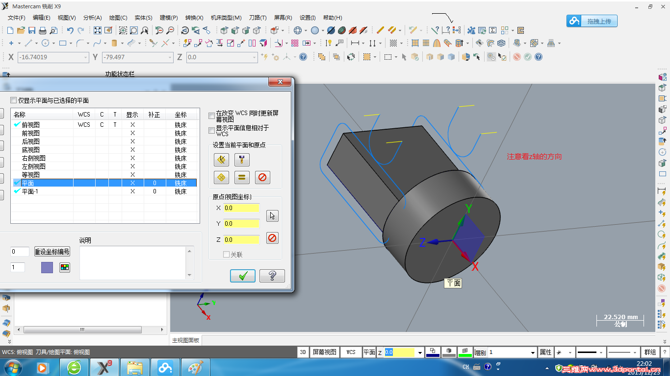
Task: Open the color palette picker icon
Action: [64, 267]
